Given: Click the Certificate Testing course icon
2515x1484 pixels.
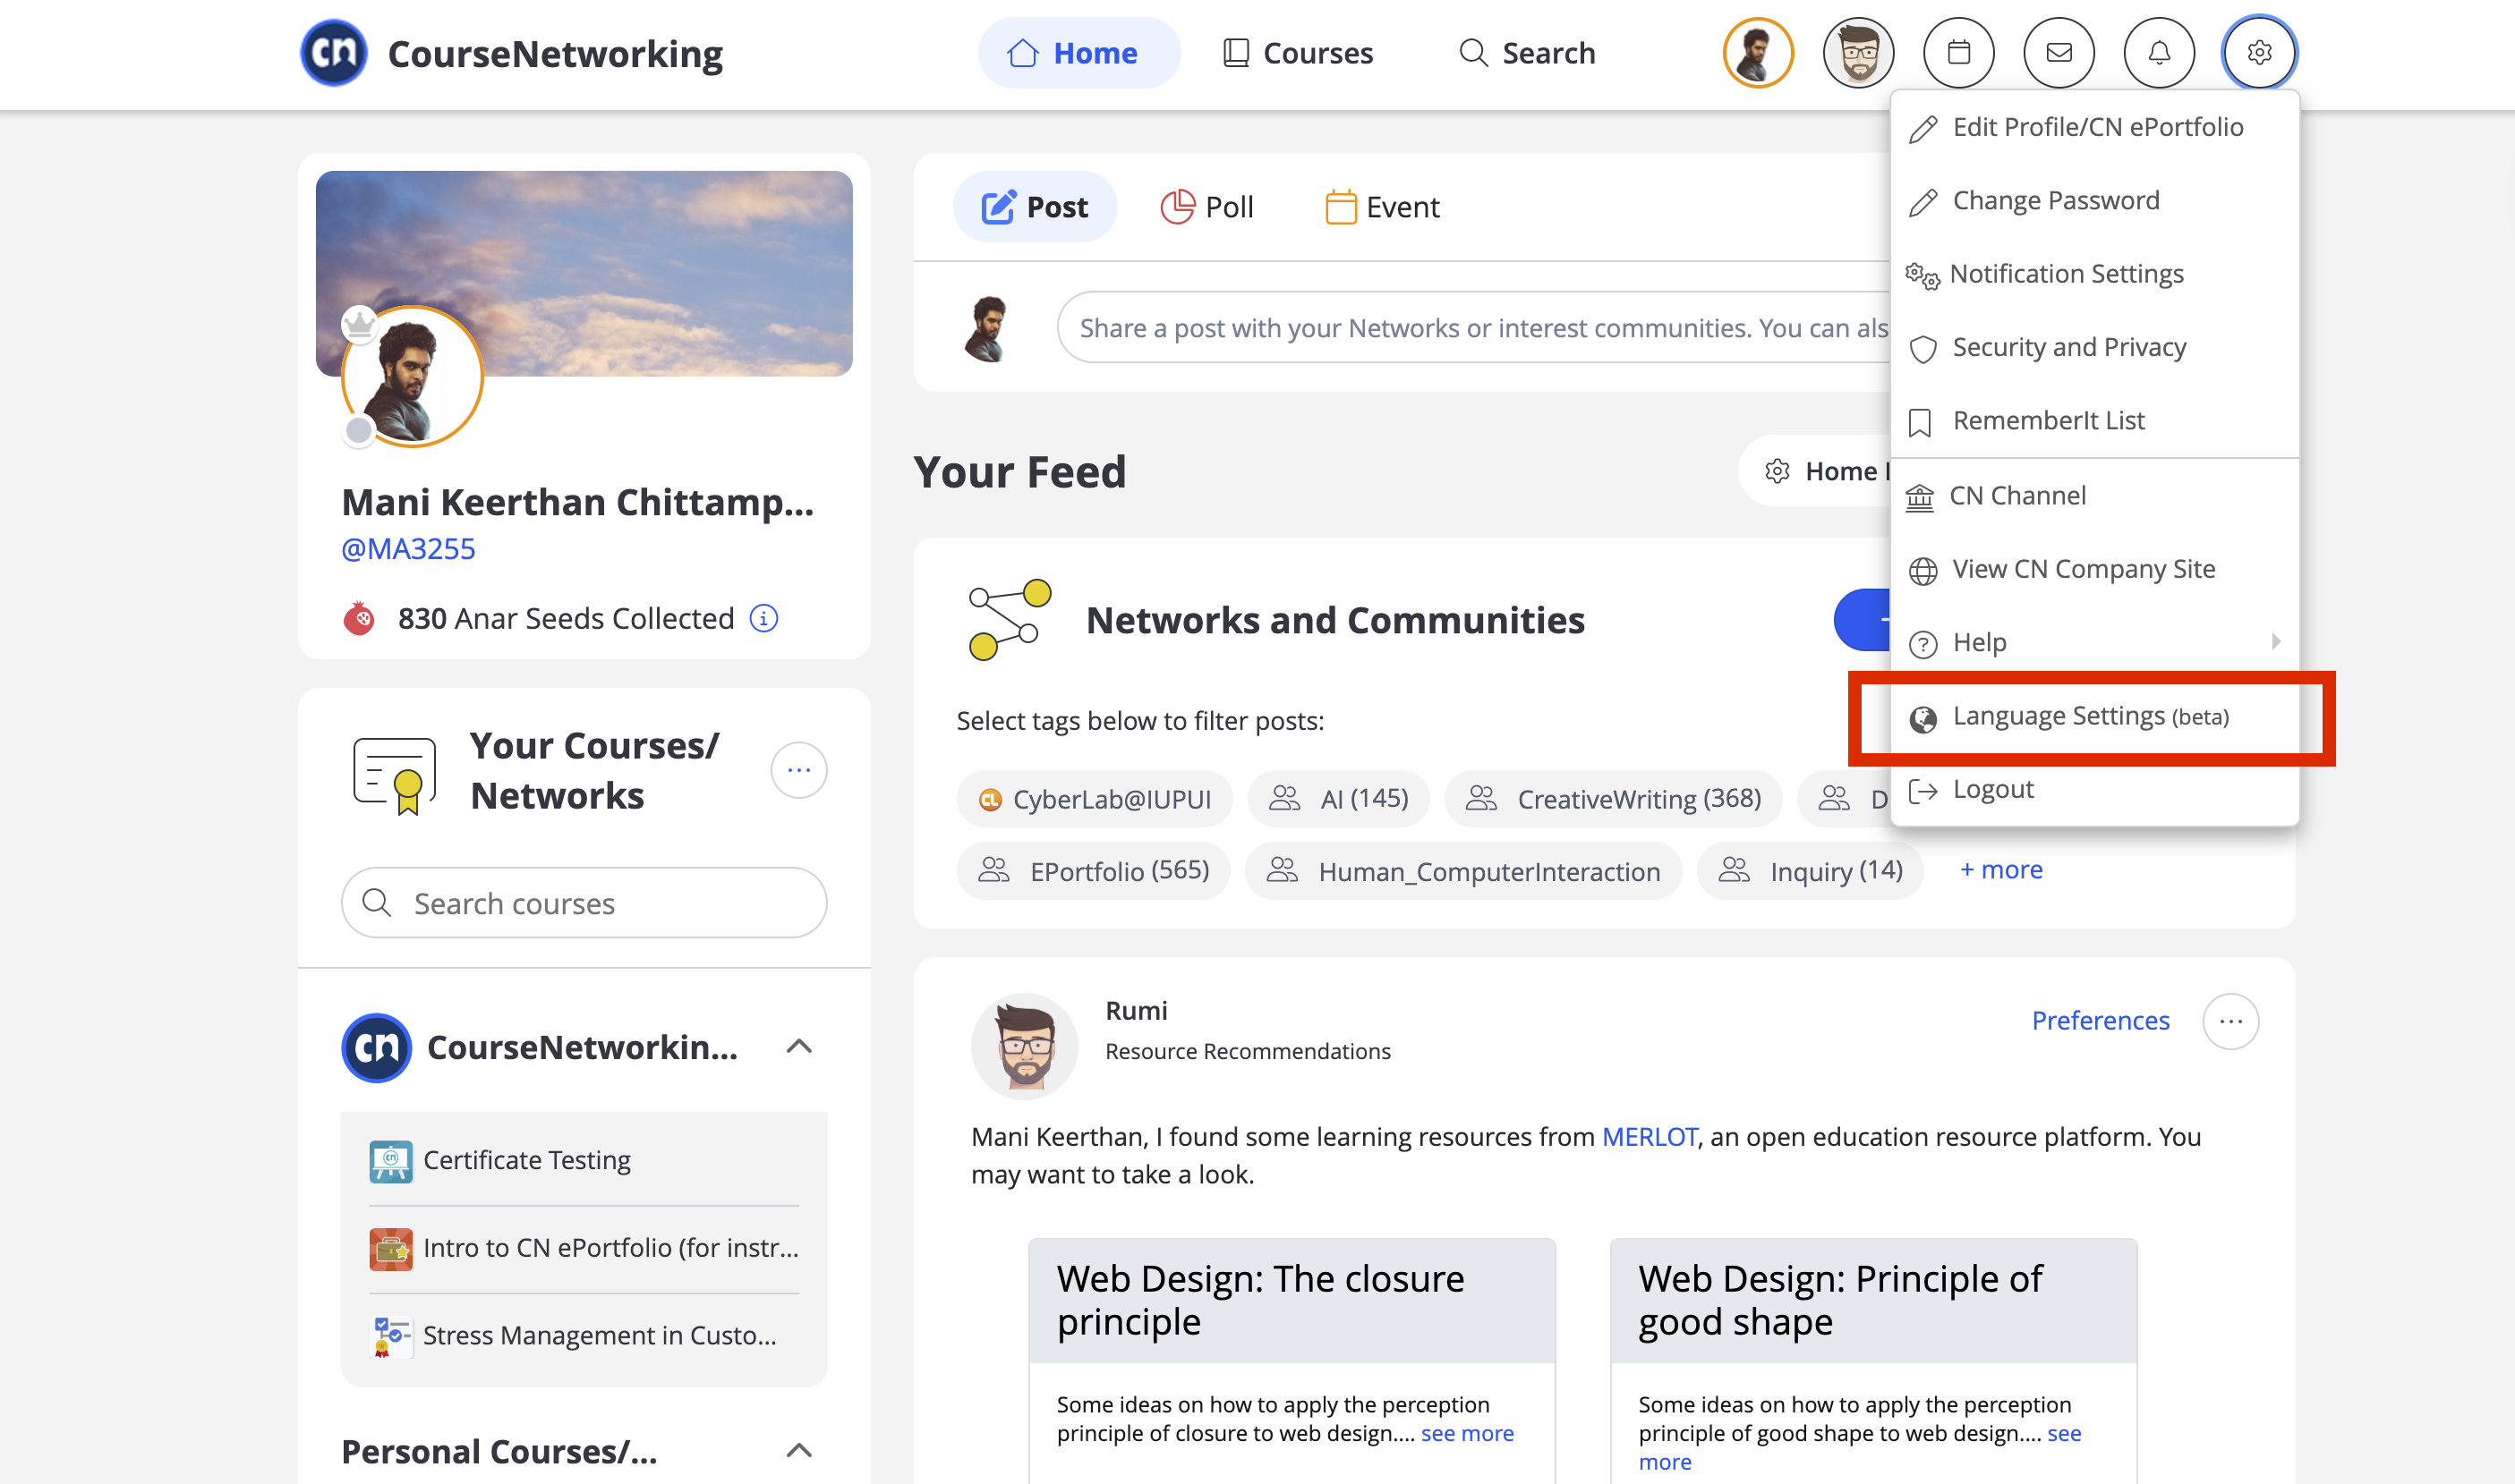Looking at the screenshot, I should (x=390, y=1161).
